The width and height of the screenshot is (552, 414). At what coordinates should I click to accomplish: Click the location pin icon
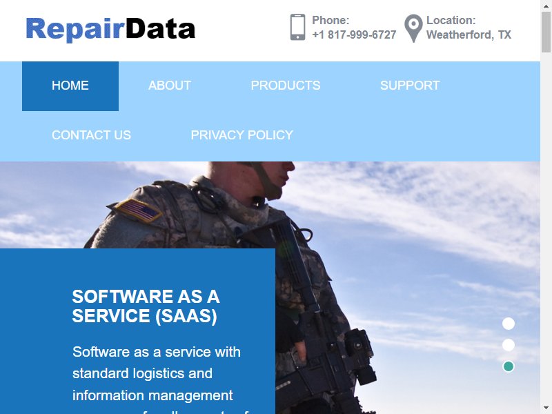[x=413, y=28]
